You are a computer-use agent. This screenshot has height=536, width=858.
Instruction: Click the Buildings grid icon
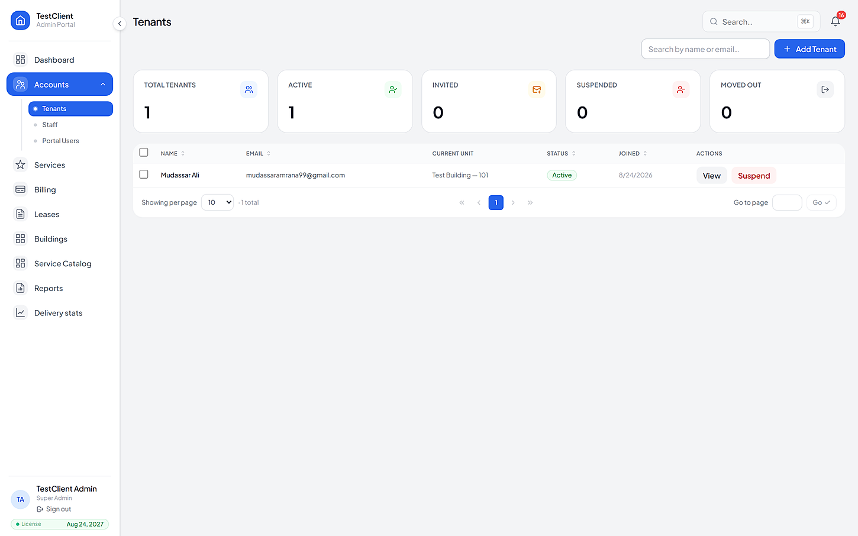click(x=21, y=239)
